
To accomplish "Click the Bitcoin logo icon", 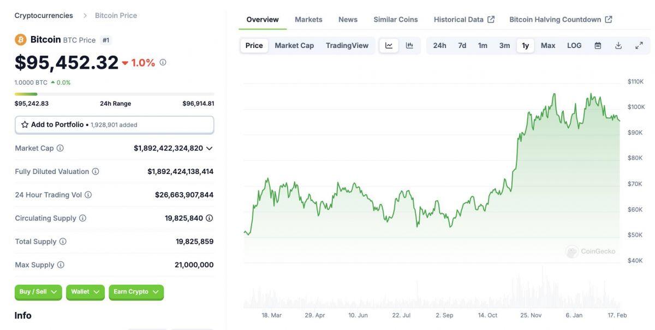I will click(x=21, y=40).
